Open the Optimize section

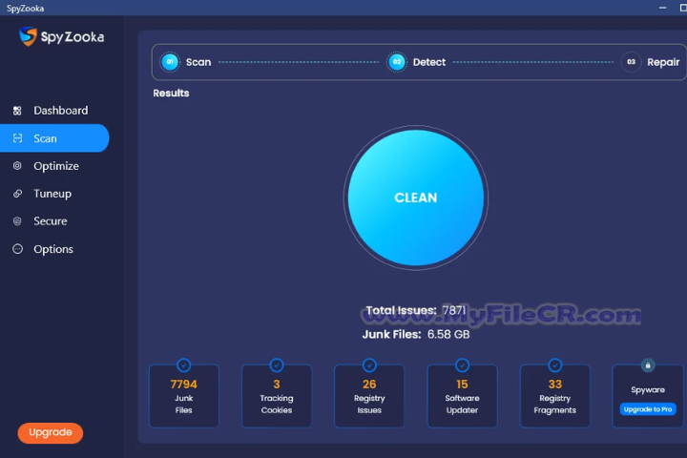coord(54,166)
